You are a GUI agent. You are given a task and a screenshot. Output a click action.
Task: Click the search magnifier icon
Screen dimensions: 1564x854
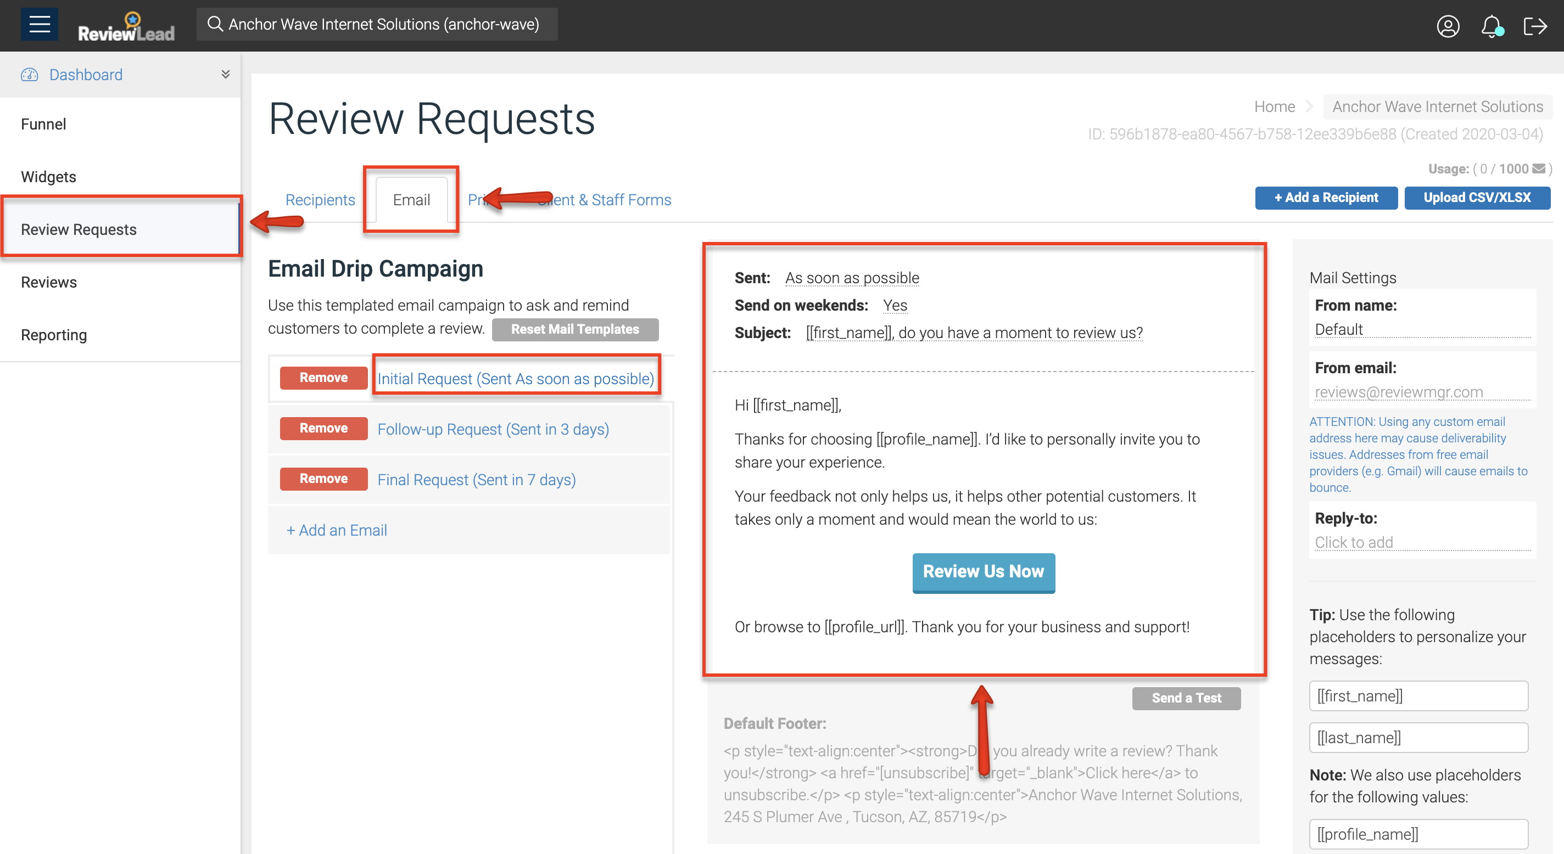coord(215,24)
